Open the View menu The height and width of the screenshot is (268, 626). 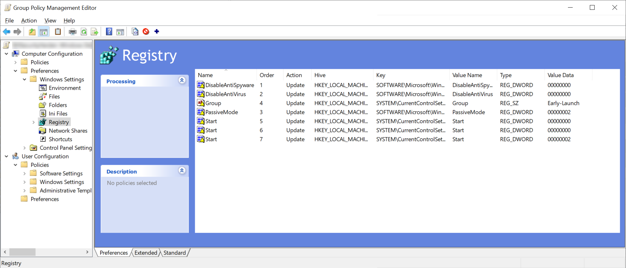pyautogui.click(x=50, y=21)
